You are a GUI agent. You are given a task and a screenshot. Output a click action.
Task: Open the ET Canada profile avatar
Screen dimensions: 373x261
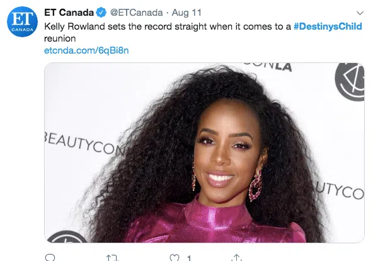pos(22,21)
